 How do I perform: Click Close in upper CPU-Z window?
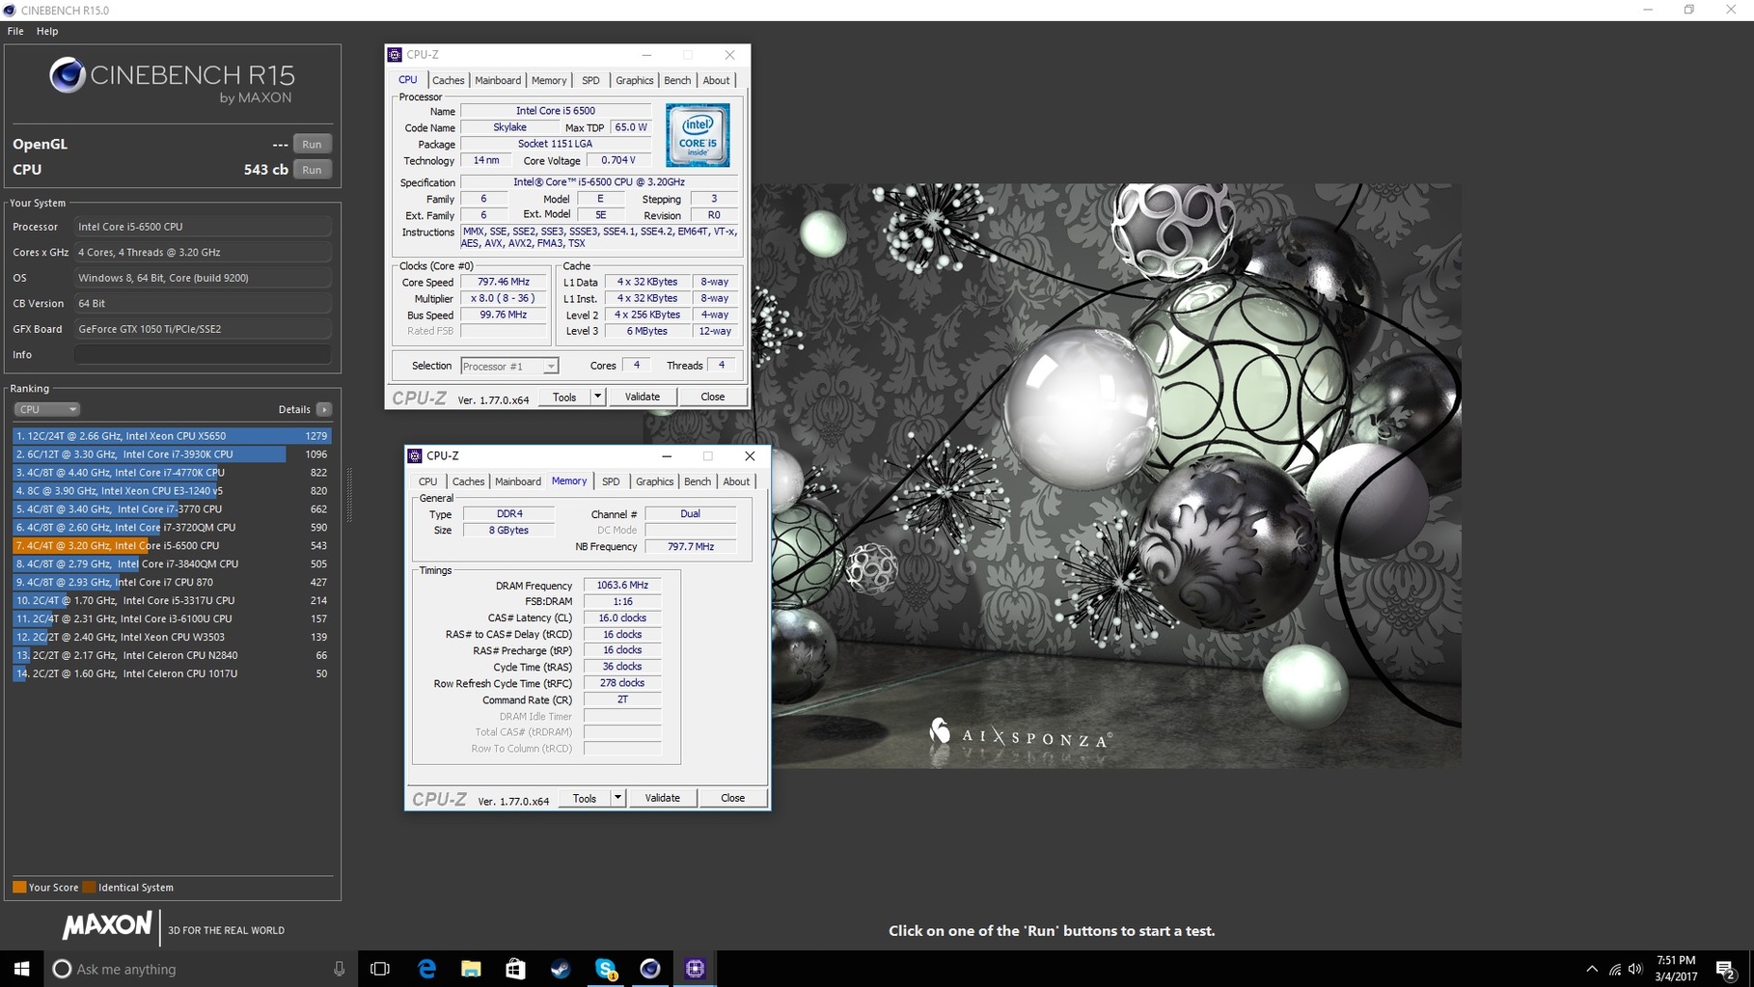coord(712,397)
